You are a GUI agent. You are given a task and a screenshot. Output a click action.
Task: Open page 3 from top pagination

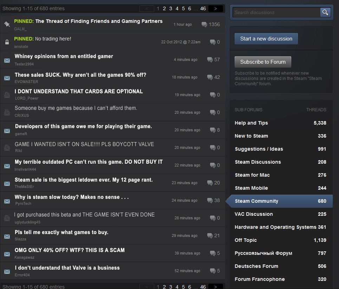coord(170,8)
